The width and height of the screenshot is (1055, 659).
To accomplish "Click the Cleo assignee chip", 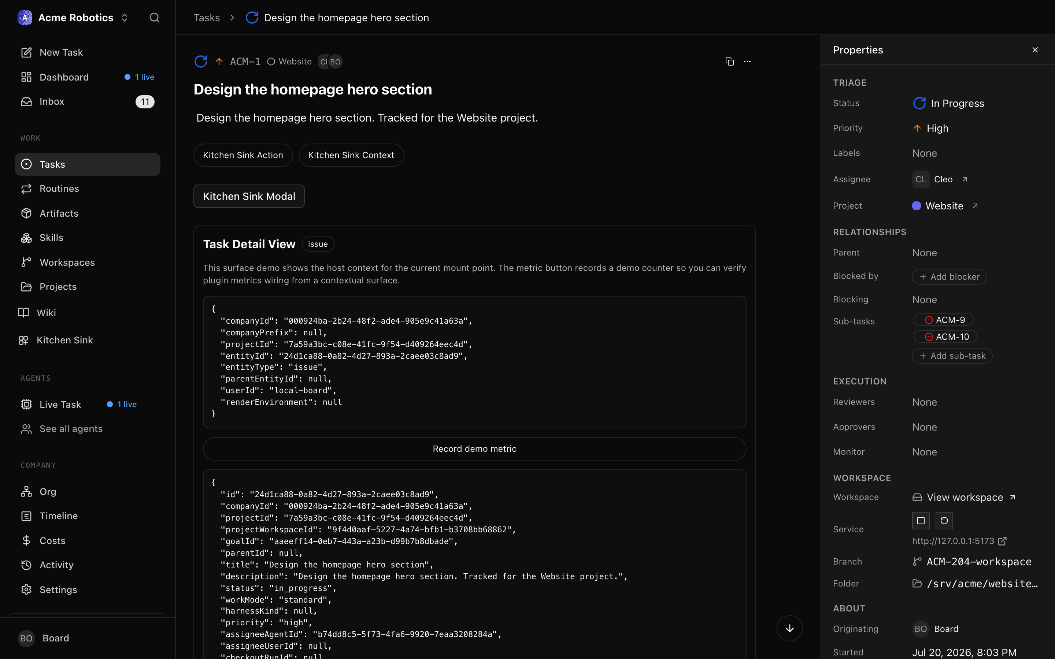I will (x=933, y=179).
